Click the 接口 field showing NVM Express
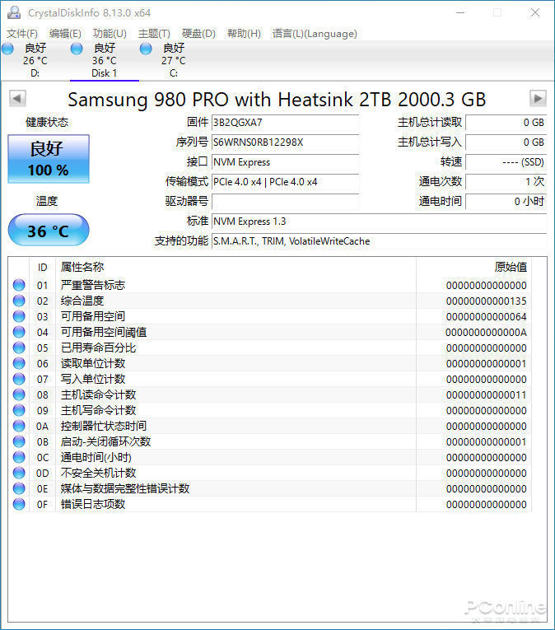Viewport: 555px width, 630px height. coord(286,162)
